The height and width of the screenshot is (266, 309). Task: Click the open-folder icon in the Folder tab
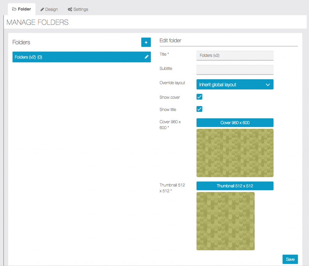14,9
